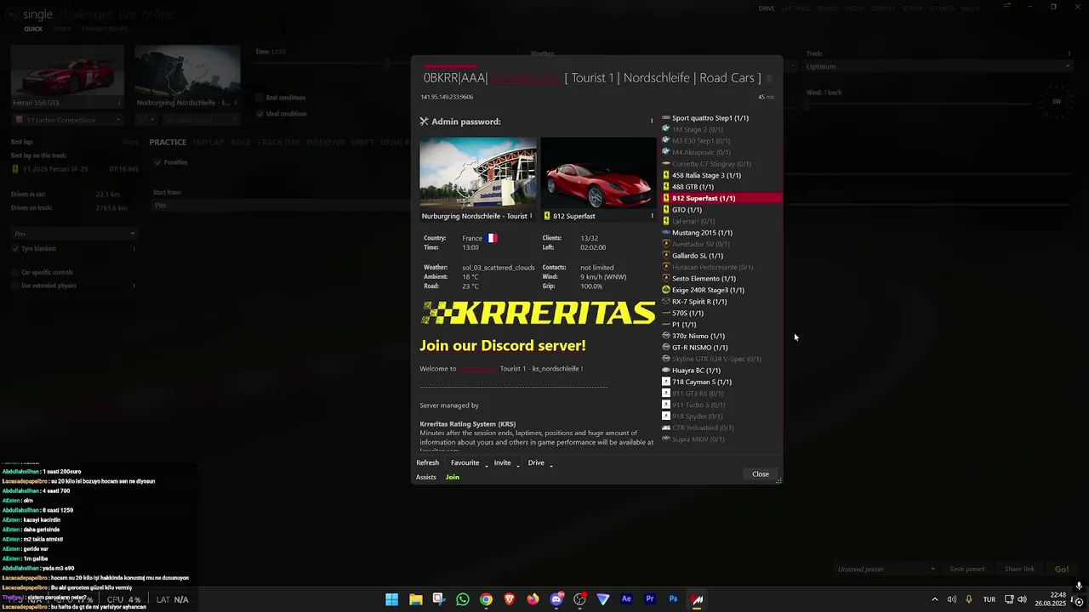This screenshot has width=1089, height=612.
Task: Open Brave browser from the taskbar
Action: (510, 599)
